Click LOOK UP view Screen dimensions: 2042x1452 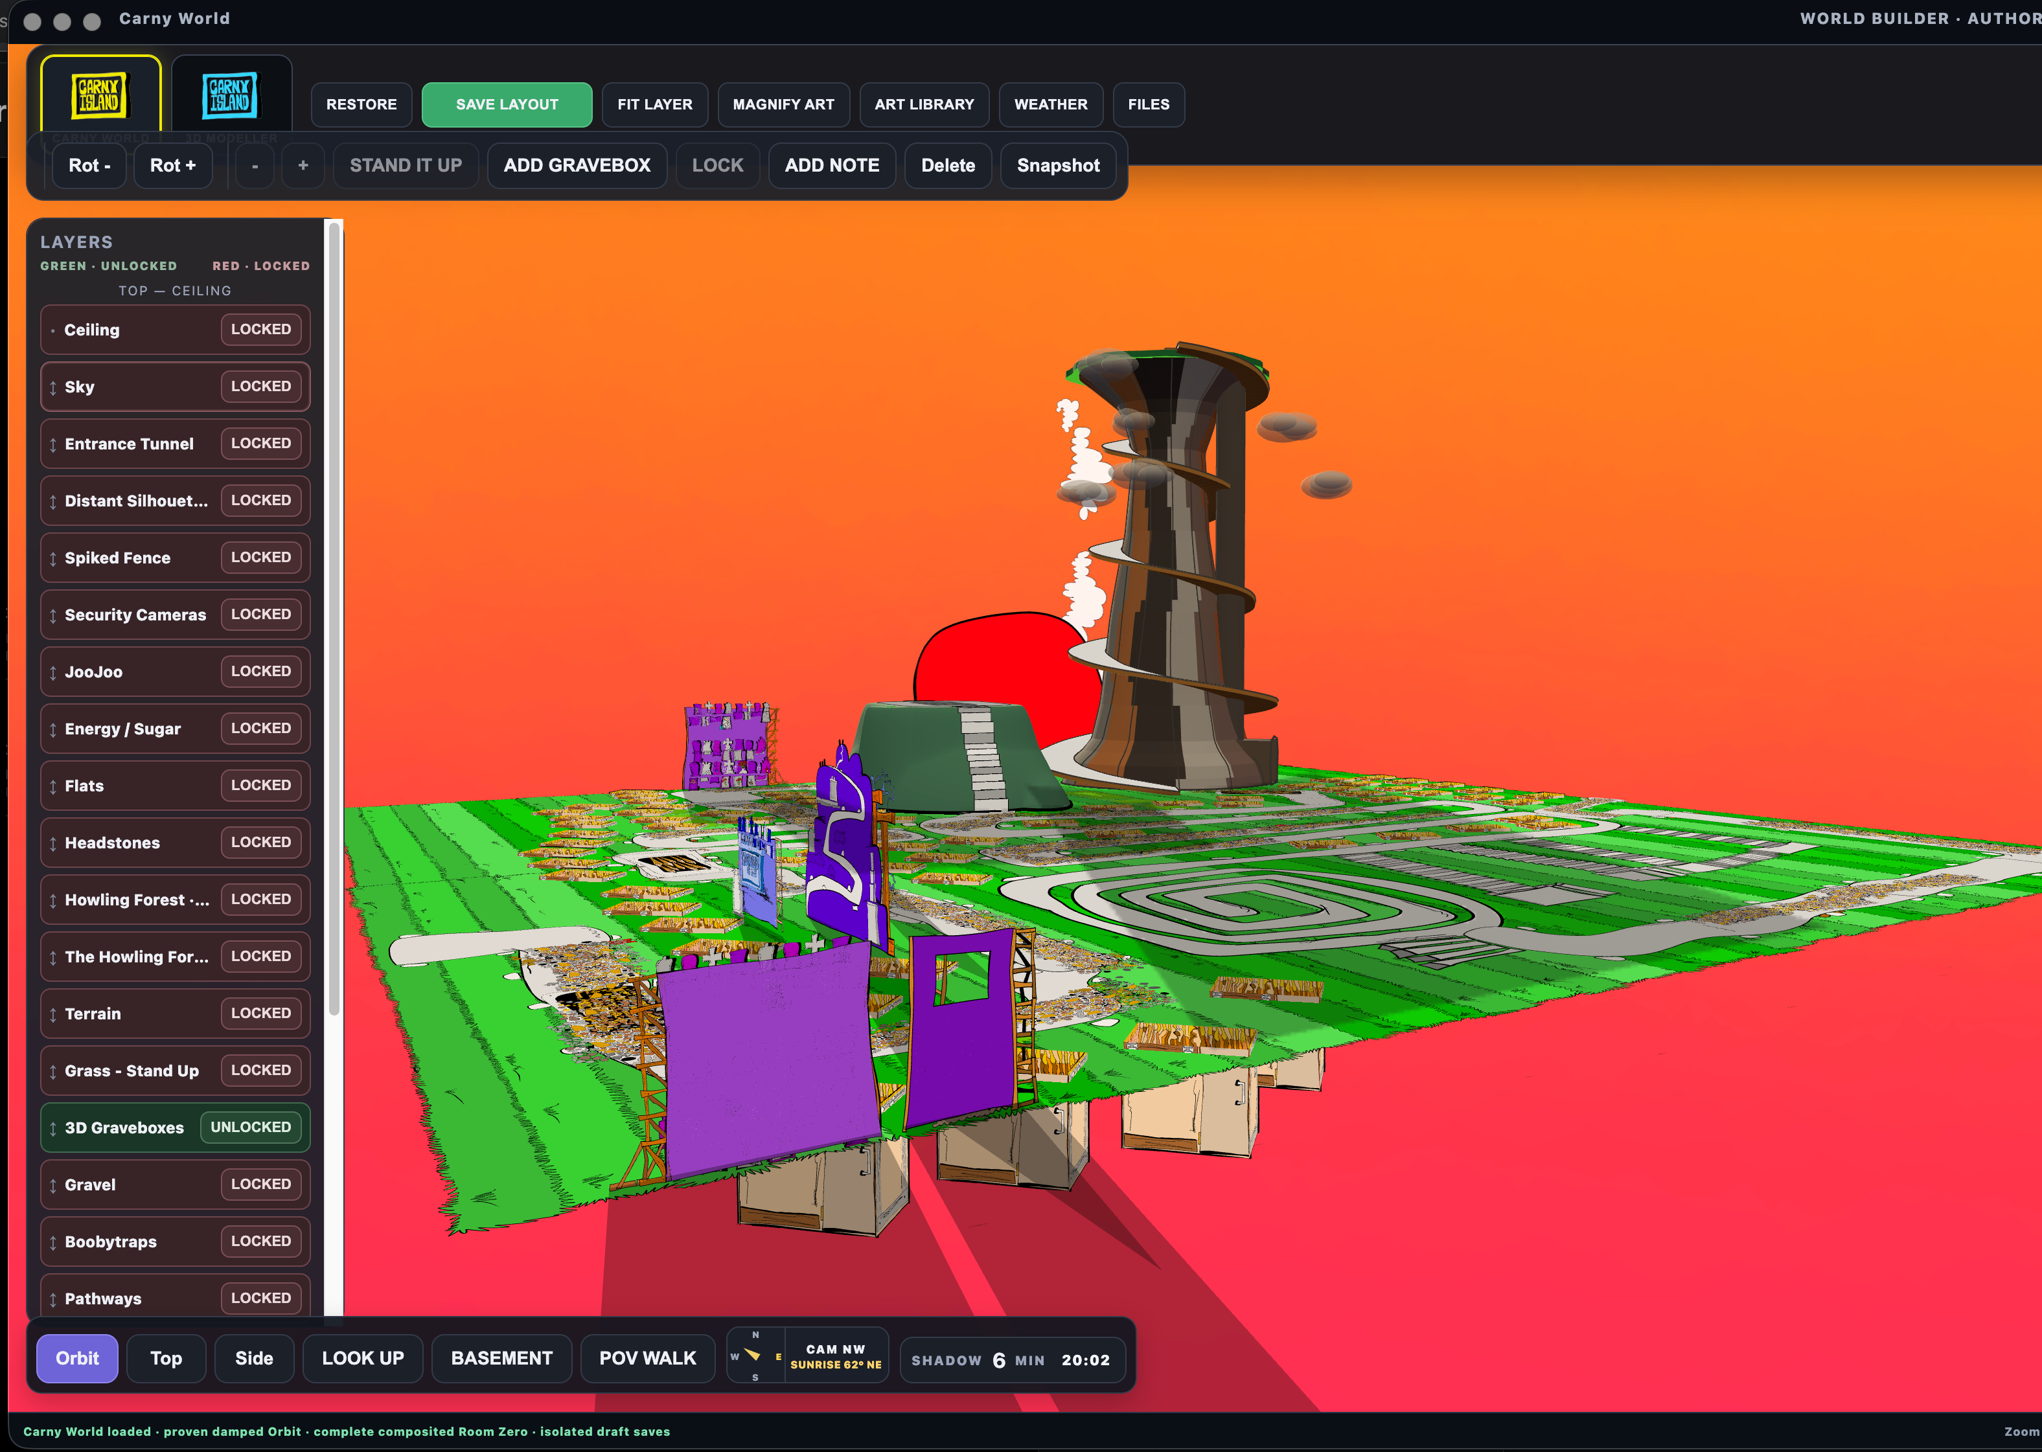tap(362, 1358)
